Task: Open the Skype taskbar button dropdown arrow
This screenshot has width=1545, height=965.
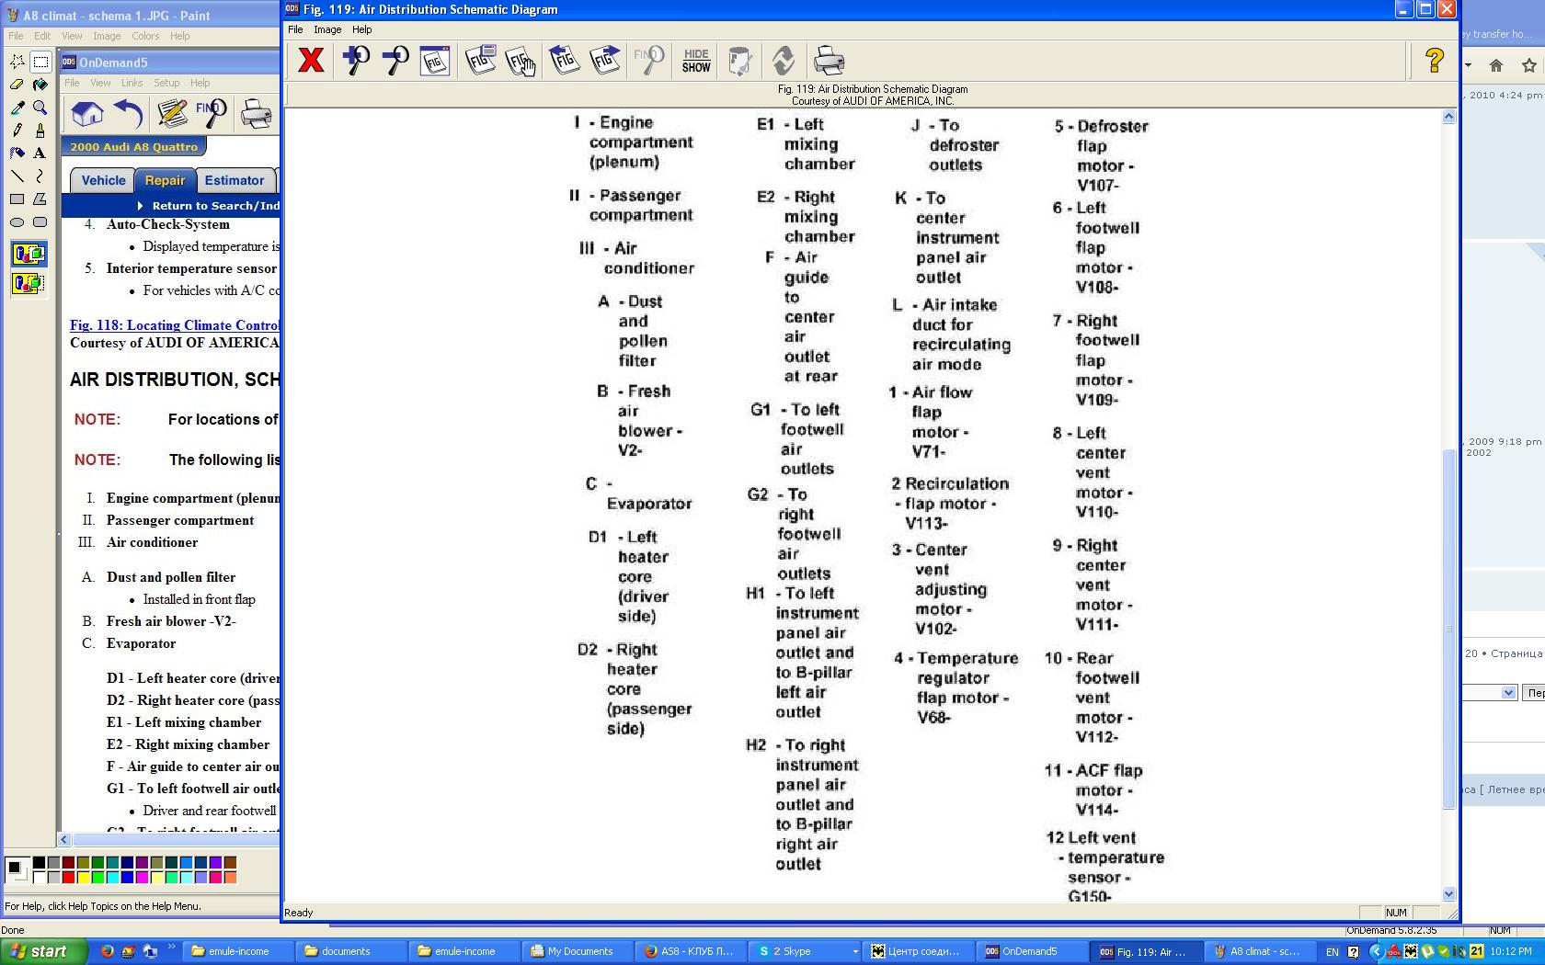Action: (855, 951)
